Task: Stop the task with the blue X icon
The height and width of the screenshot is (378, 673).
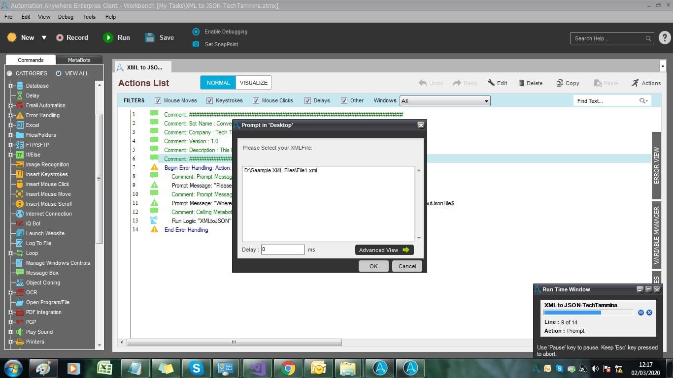Action: [649, 313]
